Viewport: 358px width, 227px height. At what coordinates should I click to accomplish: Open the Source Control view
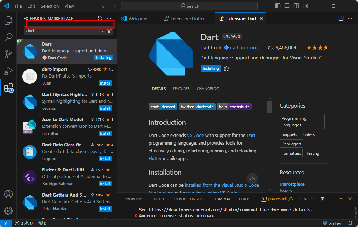pos(8,54)
